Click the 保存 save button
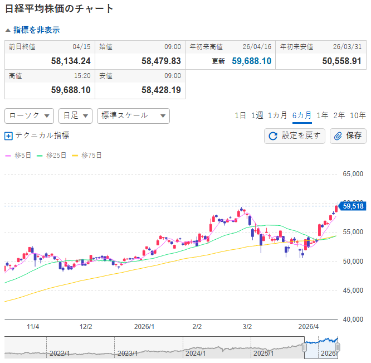Image resolution: width=371 pixels, height=363 pixels. 348,136
